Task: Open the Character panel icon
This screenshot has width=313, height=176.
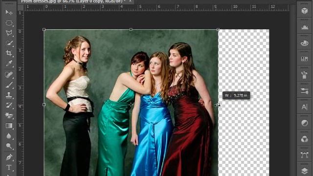Action: pyautogui.click(x=304, y=107)
